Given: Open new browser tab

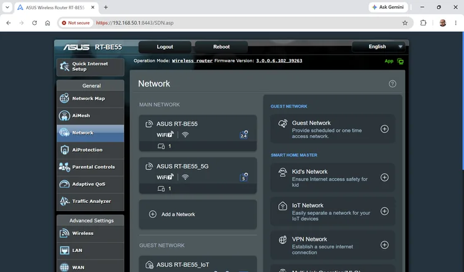Looking at the screenshot, I should coord(105,7).
